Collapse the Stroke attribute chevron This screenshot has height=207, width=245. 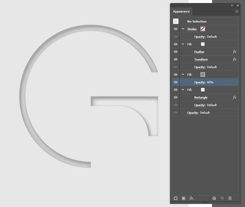(x=183, y=29)
